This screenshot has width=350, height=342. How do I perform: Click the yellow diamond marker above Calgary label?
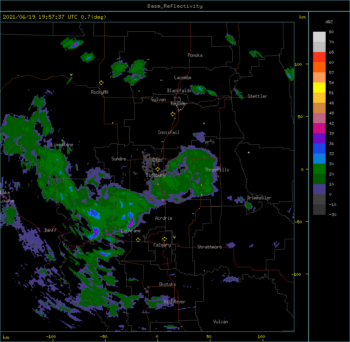point(164,239)
